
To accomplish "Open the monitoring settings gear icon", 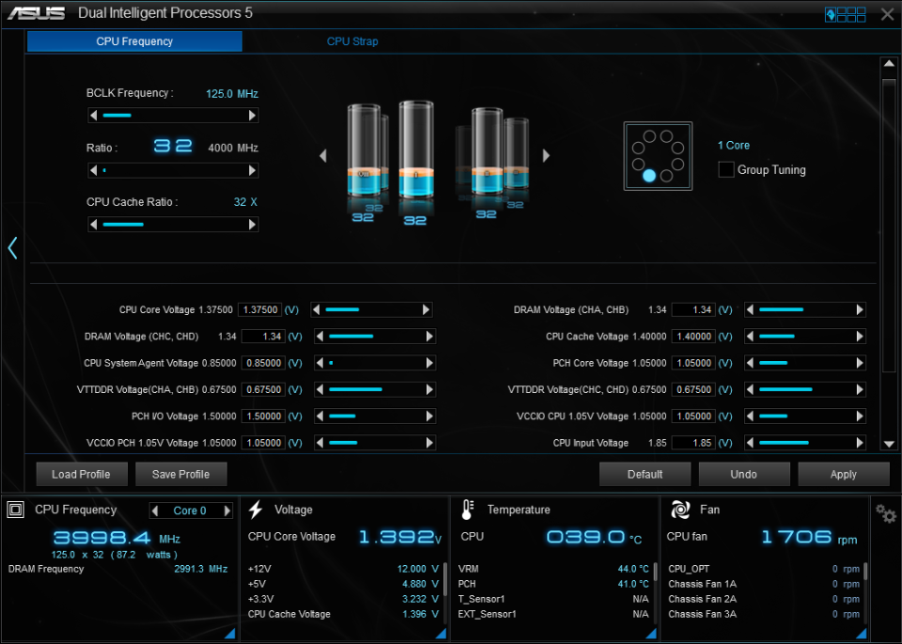I will 885,512.
